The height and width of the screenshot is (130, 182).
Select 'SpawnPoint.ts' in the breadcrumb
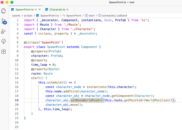click(x=50, y=15)
